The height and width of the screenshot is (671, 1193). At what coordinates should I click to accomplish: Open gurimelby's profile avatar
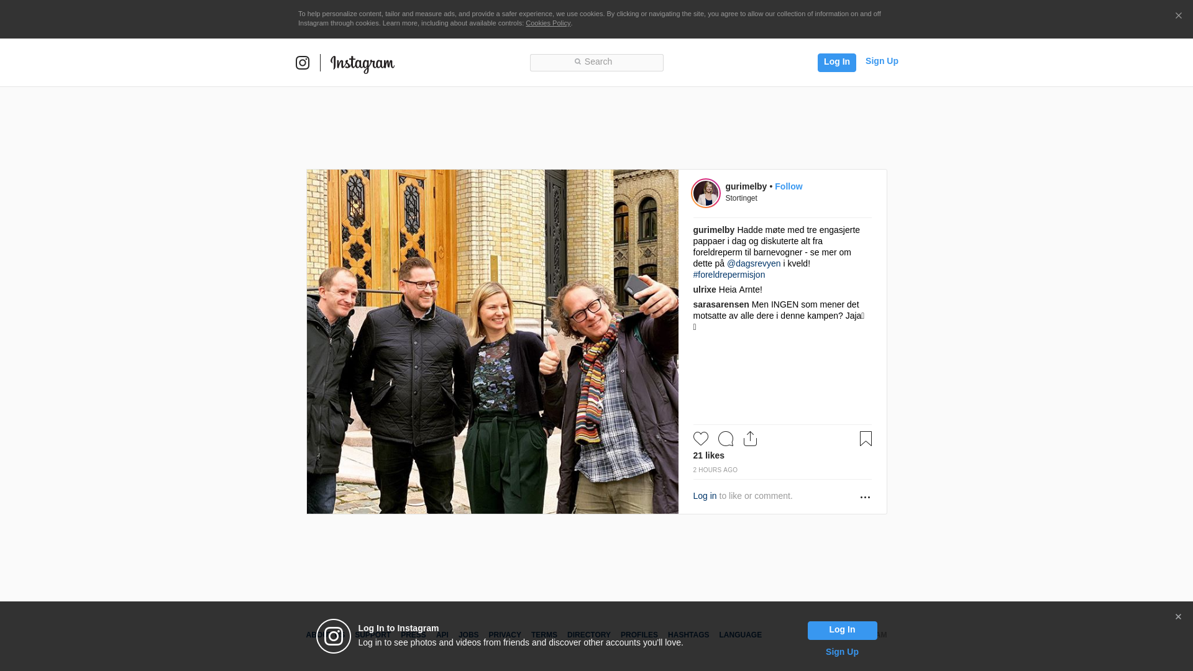(x=706, y=193)
